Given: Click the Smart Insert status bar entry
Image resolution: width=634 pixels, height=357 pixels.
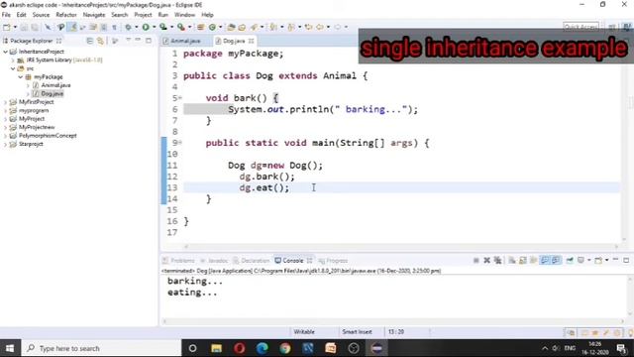Looking at the screenshot, I should pos(357,331).
